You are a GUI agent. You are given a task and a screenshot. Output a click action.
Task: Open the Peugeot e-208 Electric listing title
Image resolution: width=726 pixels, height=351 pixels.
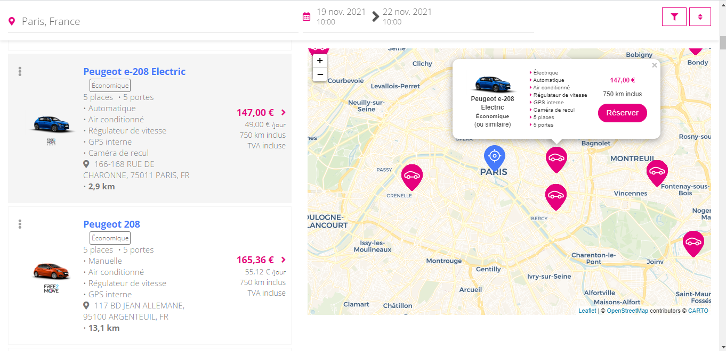point(134,71)
